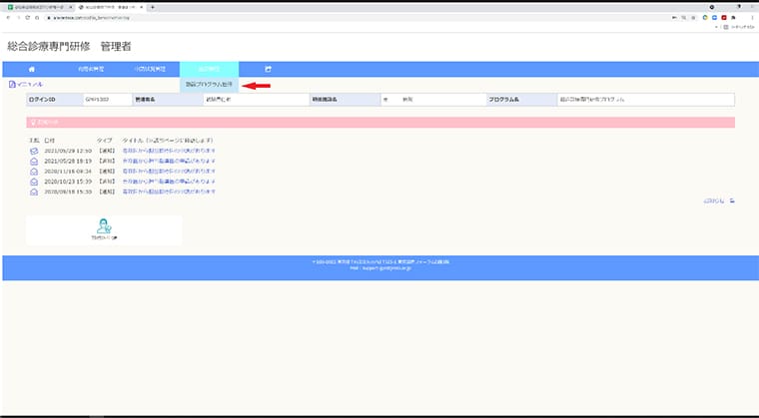Close the first browser tab with green icon
Screen dimensions: 759x418
tap(71, 7)
